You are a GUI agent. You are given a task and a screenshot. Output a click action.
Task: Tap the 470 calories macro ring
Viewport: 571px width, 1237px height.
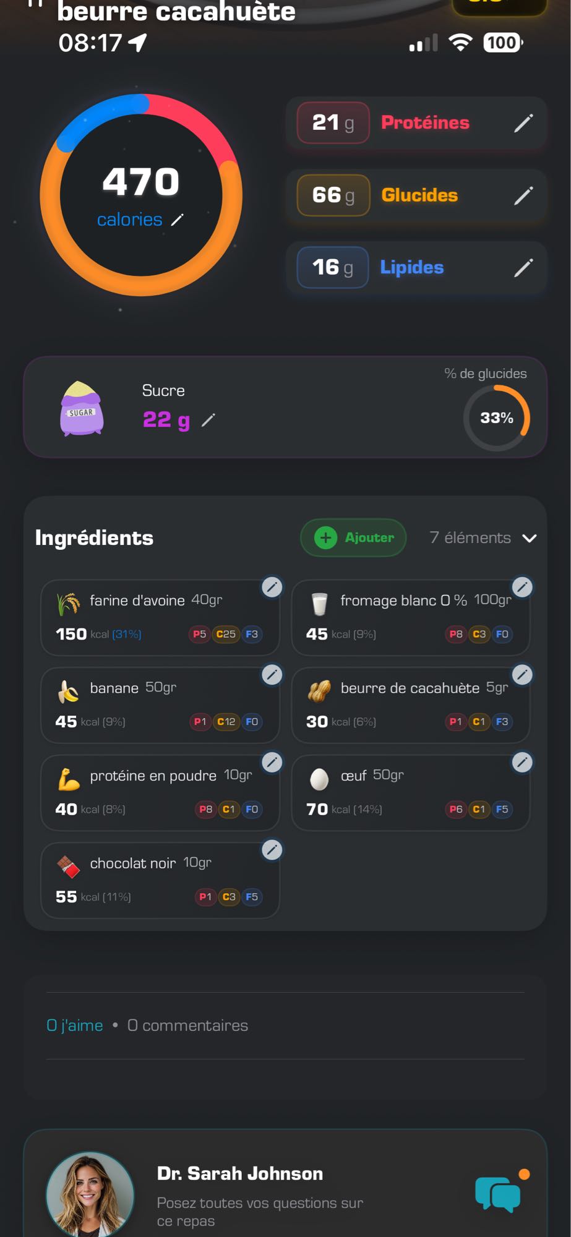[x=141, y=194]
